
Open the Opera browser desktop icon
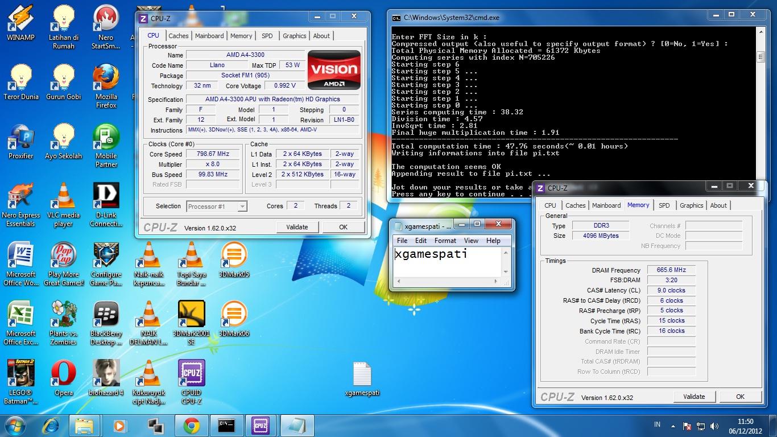[x=64, y=378]
